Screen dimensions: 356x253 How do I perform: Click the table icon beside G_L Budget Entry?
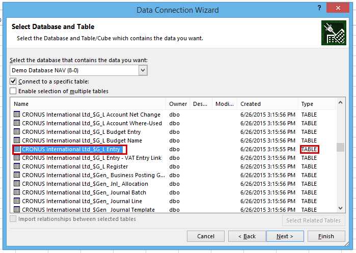click(x=17, y=132)
